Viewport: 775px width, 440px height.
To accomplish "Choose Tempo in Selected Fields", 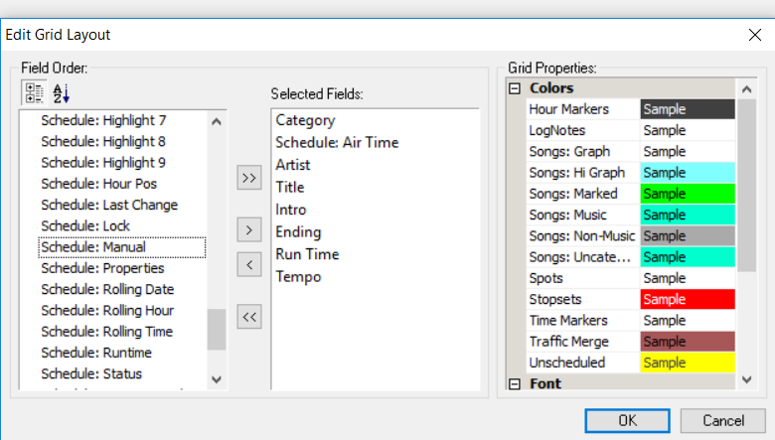I will pos(298,277).
